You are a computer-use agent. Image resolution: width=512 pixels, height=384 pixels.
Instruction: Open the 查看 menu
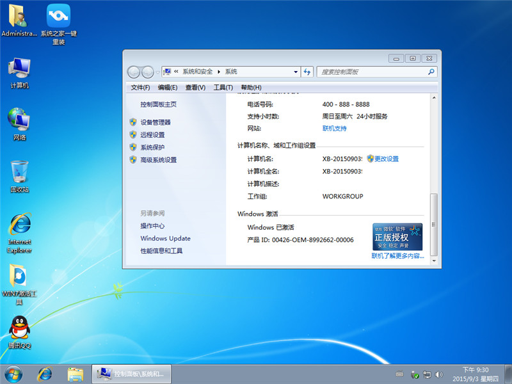coord(195,87)
